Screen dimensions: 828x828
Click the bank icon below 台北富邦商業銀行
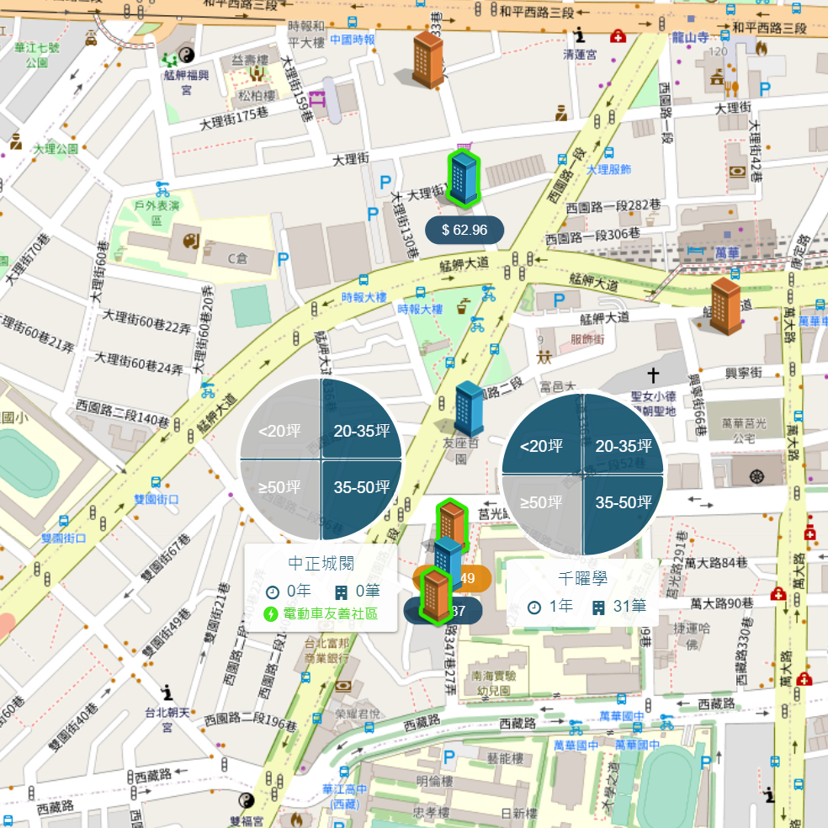(343, 686)
